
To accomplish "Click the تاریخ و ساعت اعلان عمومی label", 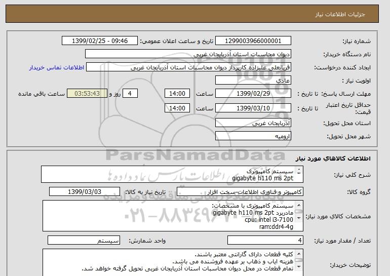I will click(x=177, y=41).
